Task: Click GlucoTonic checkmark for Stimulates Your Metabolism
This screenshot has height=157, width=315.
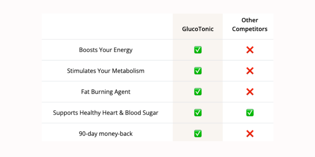Action: (198, 71)
